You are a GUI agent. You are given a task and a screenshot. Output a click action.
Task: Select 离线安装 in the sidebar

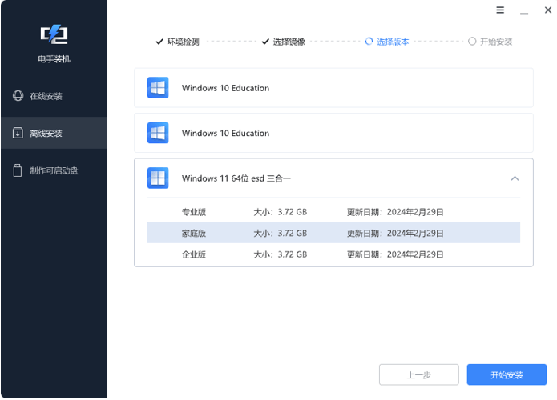54,133
